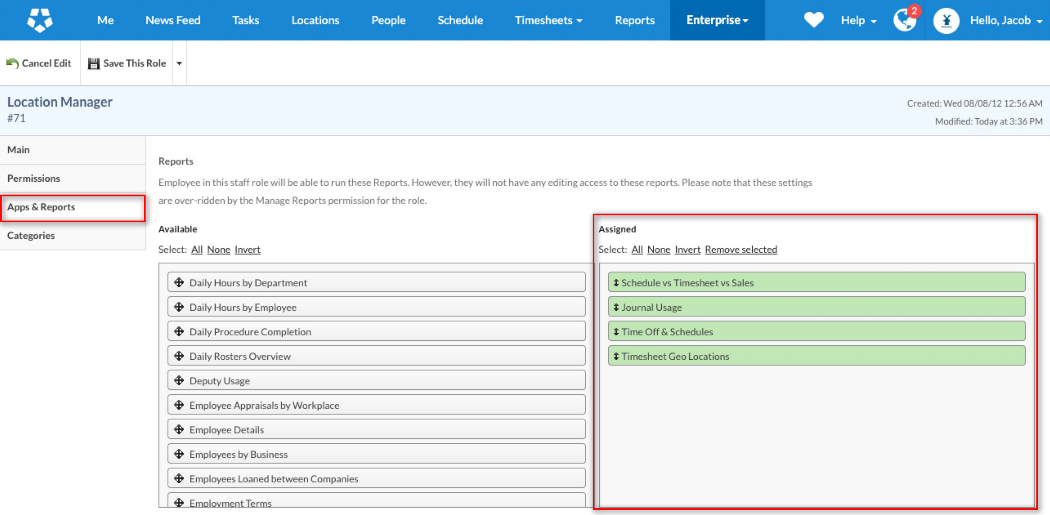This screenshot has height=515, width=1050.
Task: Switch to the Permissions tab
Action: click(34, 178)
